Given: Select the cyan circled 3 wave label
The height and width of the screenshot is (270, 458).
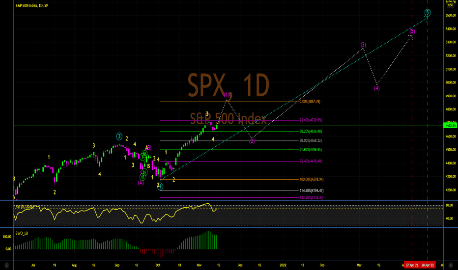Looking at the screenshot, I should pyautogui.click(x=119, y=136).
